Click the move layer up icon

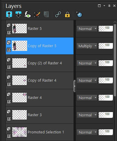9,14
